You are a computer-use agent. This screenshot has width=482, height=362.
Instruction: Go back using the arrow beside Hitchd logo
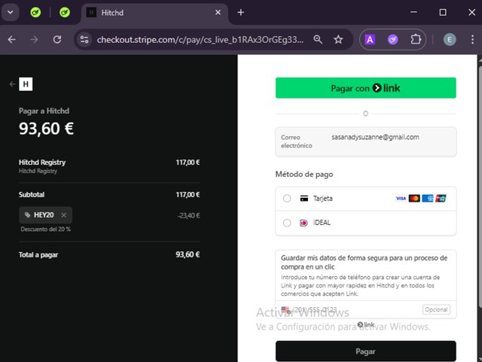(12, 84)
